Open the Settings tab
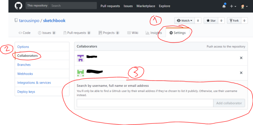Screen dimensions: 253x125 [177, 33]
